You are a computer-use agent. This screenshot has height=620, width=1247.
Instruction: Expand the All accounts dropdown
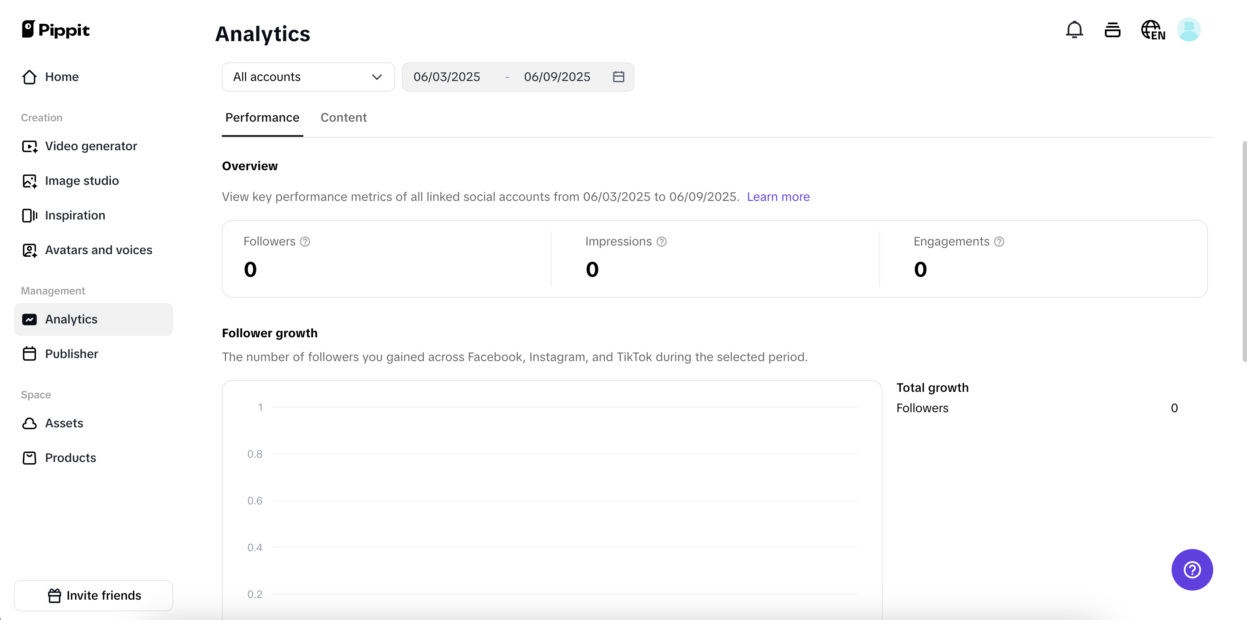point(308,77)
